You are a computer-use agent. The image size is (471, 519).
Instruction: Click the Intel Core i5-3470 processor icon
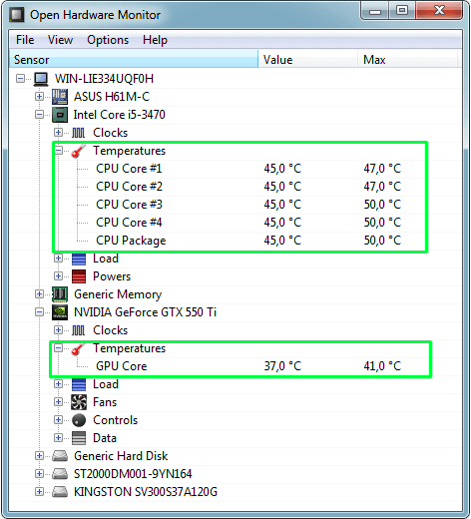[x=60, y=115]
